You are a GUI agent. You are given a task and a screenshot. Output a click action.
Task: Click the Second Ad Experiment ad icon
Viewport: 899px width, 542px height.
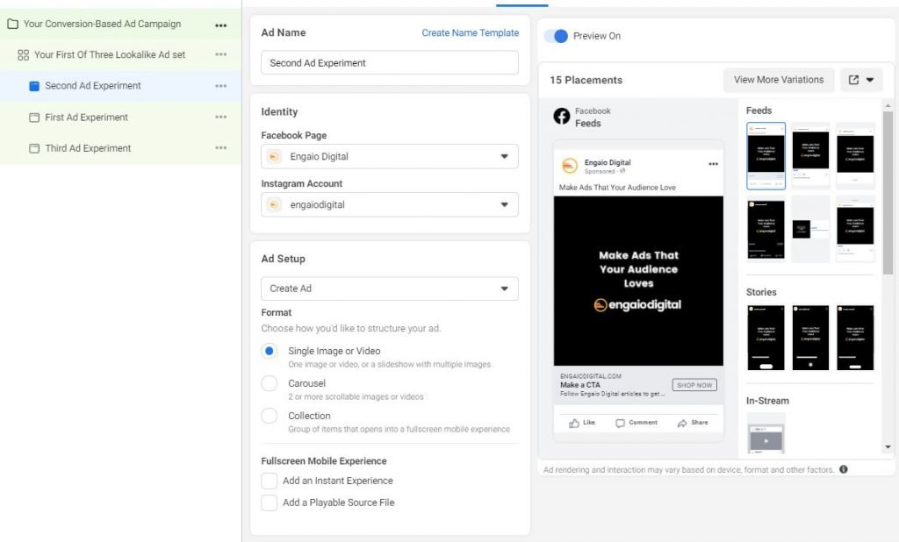point(34,86)
